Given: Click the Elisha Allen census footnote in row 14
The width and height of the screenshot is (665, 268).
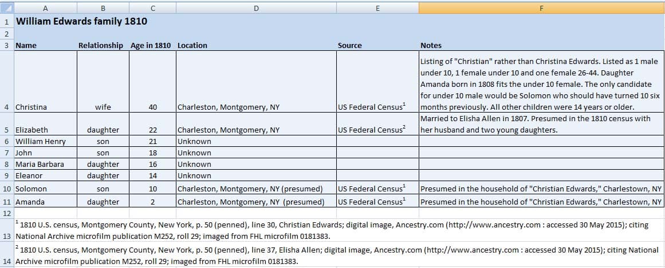Looking at the screenshot, I should pos(337,255).
